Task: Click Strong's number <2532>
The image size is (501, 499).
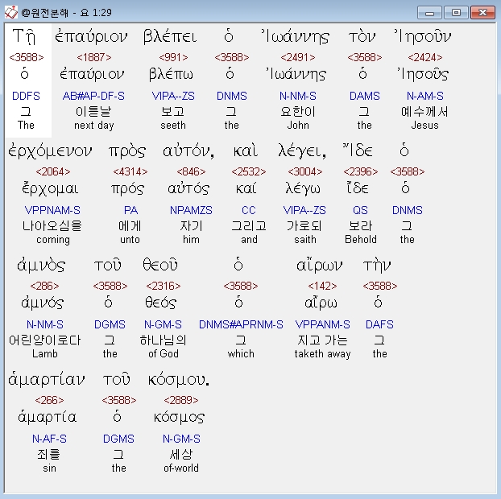Action: [x=249, y=171]
